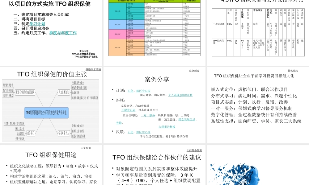
Task: Click the 丰富价值 link above TFO 组织保健用途
Action: [86, 148]
